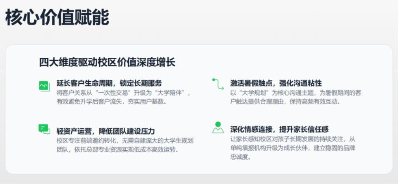The height and width of the screenshot is (184, 398).
Task: Click the line starting 单纯填报机构升级为成长伙伴
Action: click(292, 148)
